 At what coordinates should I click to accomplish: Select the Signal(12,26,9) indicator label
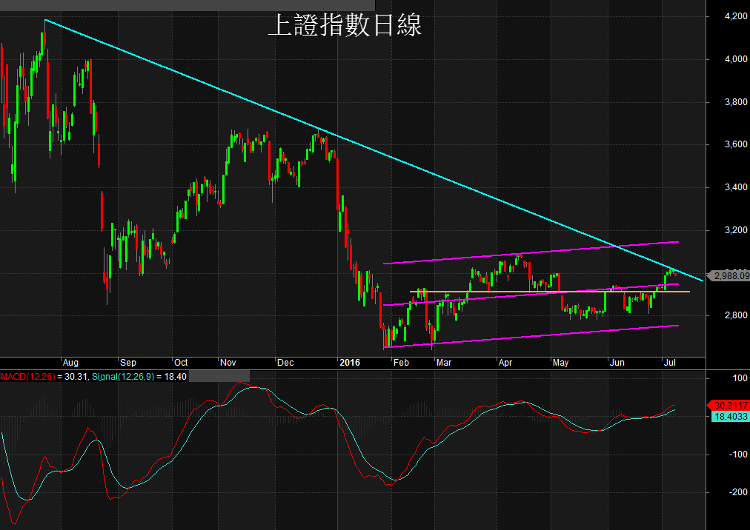[123, 377]
